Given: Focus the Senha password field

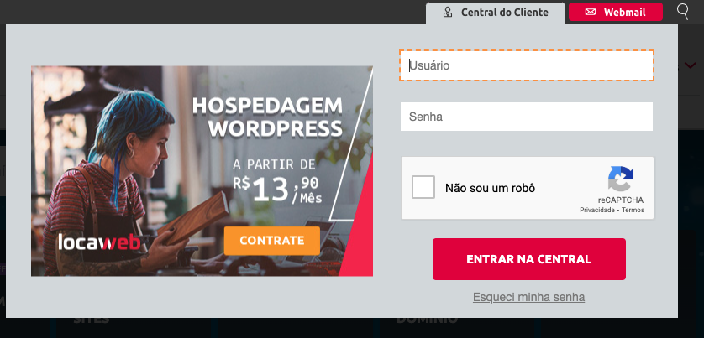Looking at the screenshot, I should tap(527, 117).
